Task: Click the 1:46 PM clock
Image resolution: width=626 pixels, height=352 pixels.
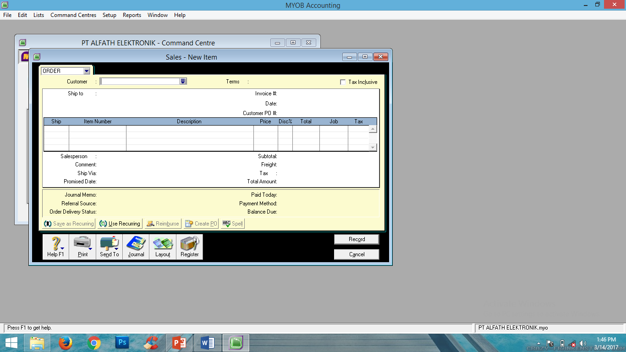Action: pos(606,340)
